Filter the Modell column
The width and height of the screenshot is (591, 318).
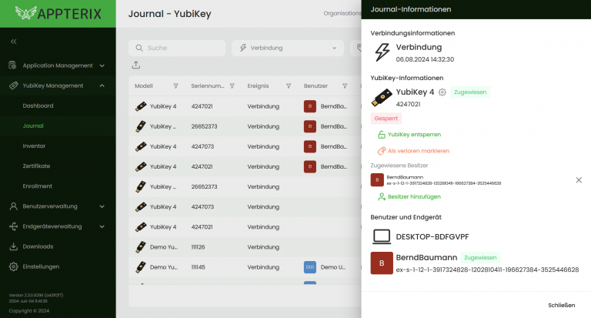175,86
